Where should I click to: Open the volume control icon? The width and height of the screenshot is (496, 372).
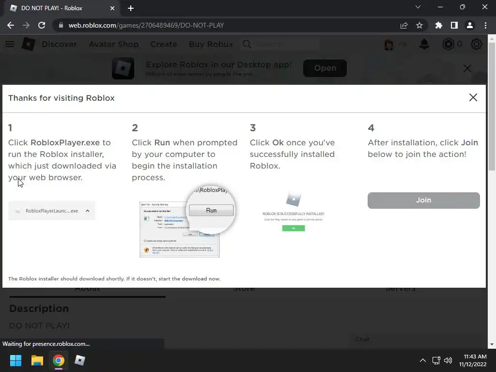click(448, 360)
